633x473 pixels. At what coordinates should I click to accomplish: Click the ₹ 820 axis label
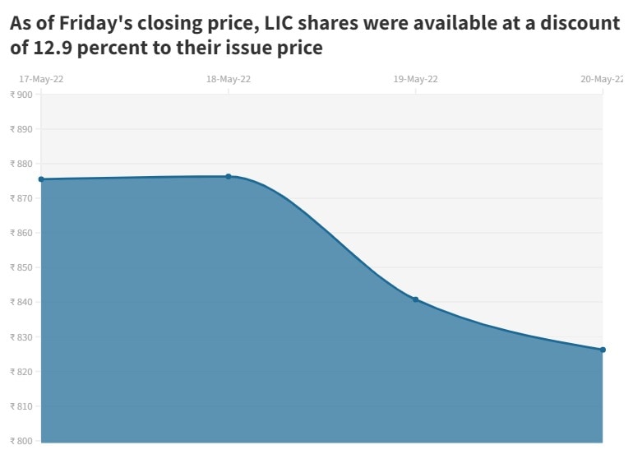point(21,372)
